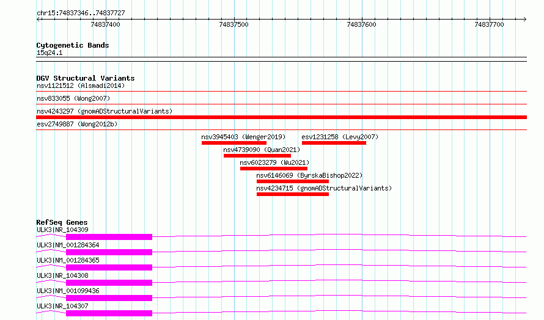
Task: Open the ULK3|NR_104308 transcript label
Action: tap(62, 275)
